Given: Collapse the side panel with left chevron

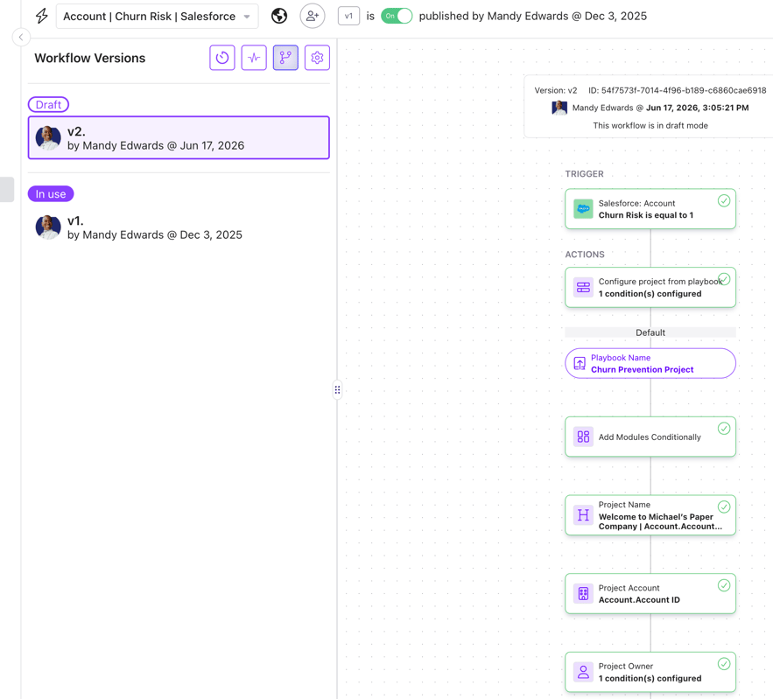Looking at the screenshot, I should pos(21,37).
